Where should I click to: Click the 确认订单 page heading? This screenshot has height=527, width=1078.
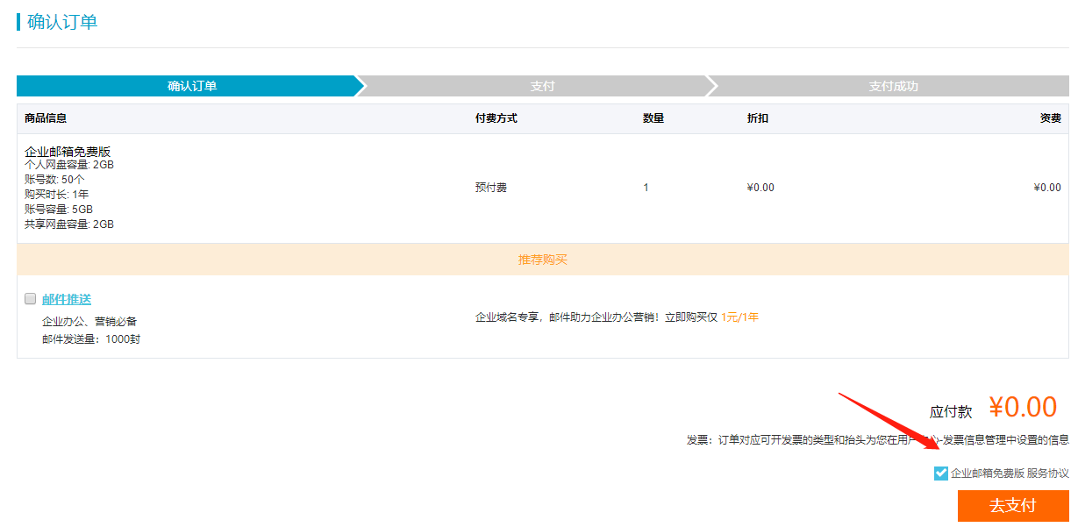(x=62, y=22)
